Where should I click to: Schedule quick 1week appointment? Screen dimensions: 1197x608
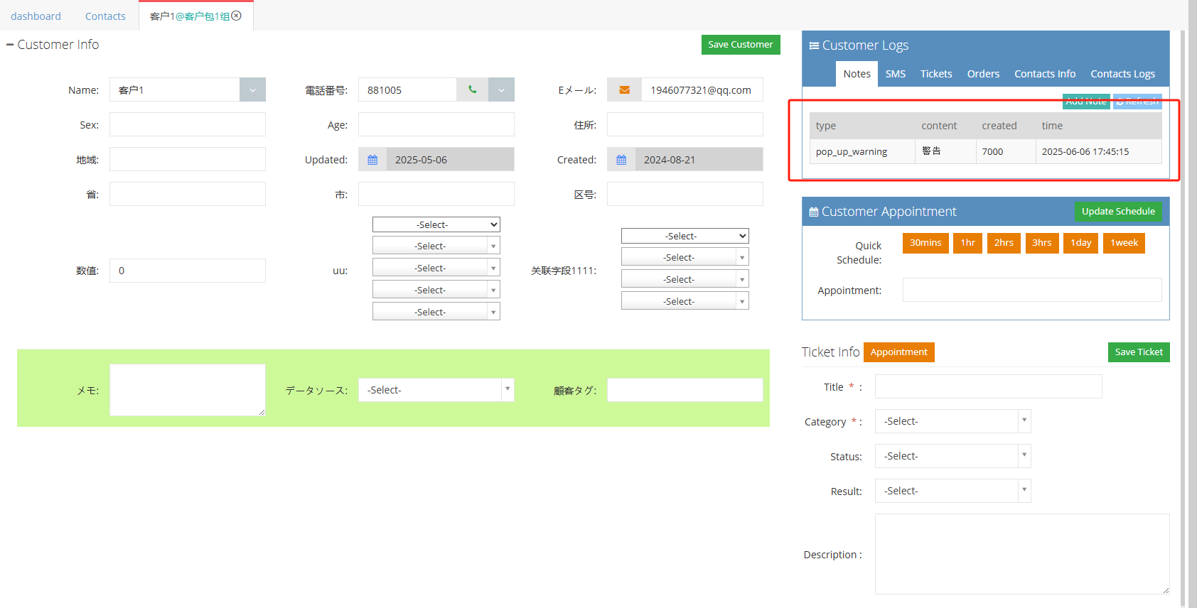coord(1124,243)
